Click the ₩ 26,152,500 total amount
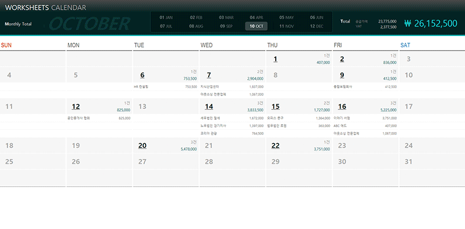465x229 pixels. point(430,23)
